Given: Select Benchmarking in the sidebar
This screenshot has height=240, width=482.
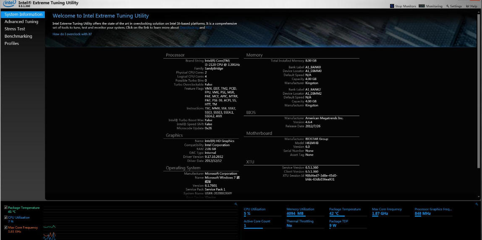Looking at the screenshot, I should [x=18, y=36].
